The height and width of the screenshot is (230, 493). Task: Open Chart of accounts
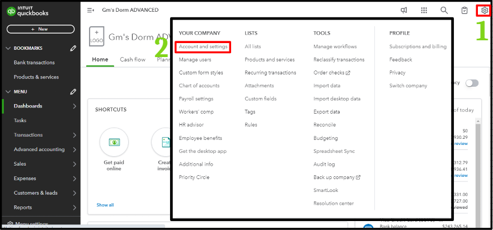199,86
